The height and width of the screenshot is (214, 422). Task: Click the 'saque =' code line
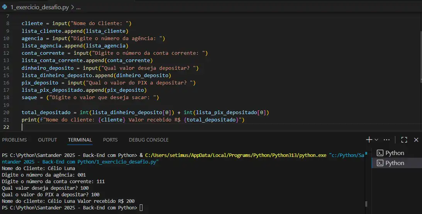tap(90, 97)
